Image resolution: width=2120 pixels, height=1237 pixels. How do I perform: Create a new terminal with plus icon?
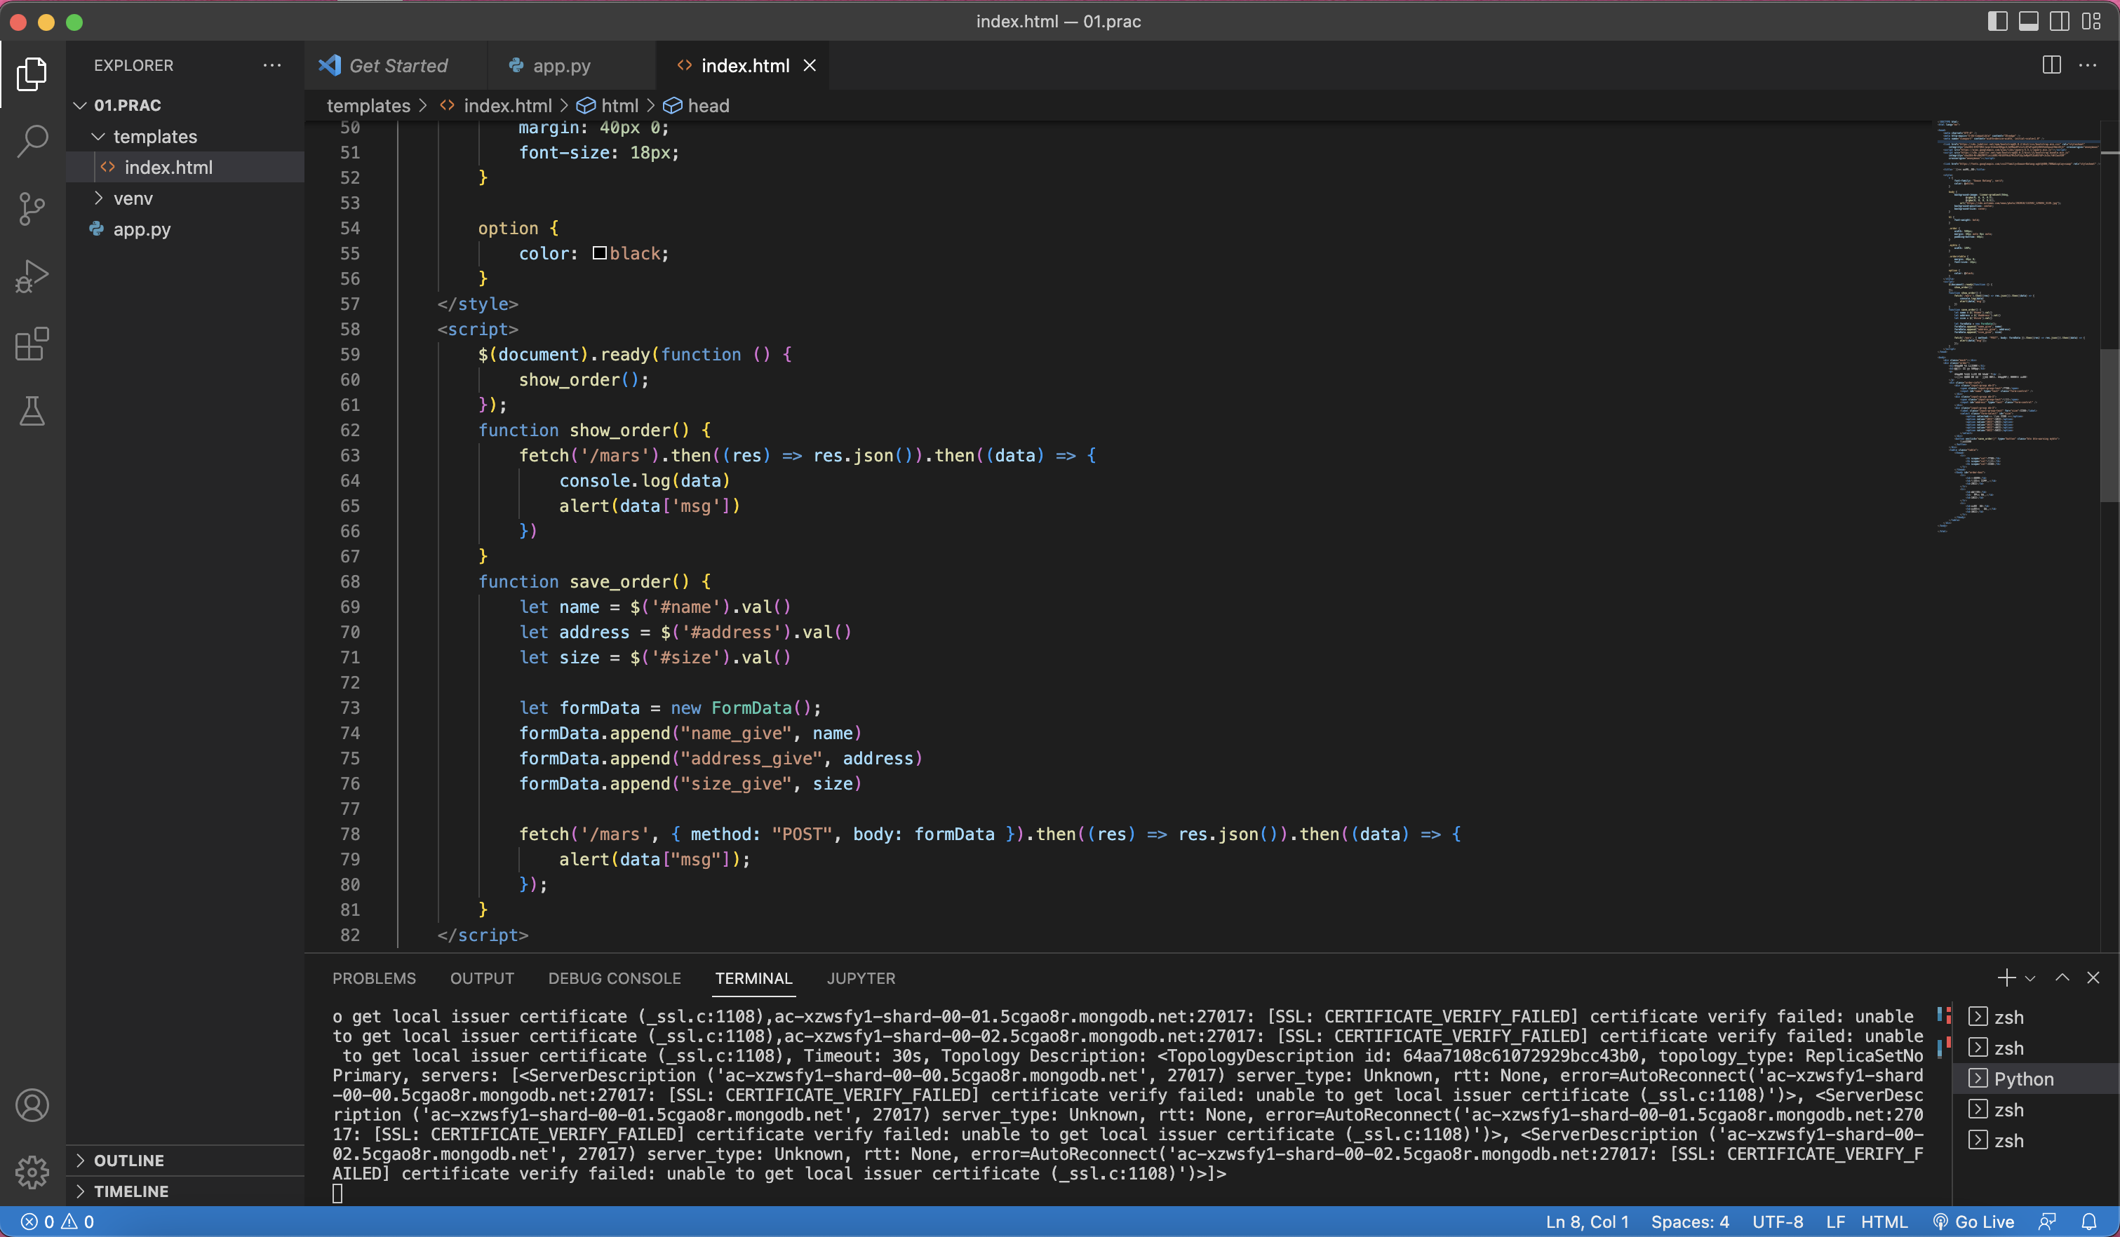coord(2006,978)
